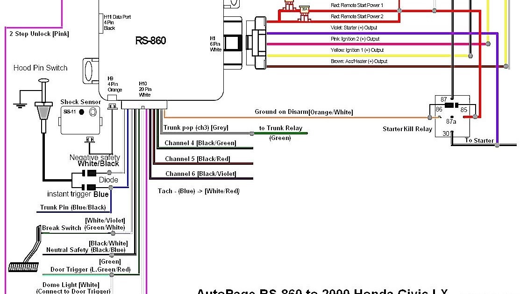The width and height of the screenshot is (520, 294).
Task: Click fuse on Remote Start Power 2 wire
Action: coord(304,13)
